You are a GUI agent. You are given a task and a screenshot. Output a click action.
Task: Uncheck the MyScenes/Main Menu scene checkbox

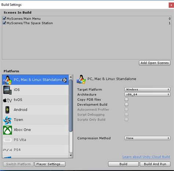(4, 18)
